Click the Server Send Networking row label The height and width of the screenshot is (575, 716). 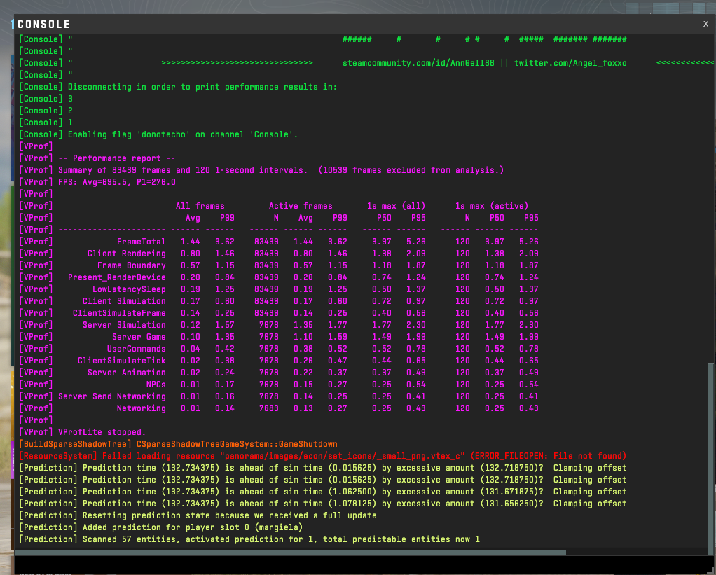(112, 396)
